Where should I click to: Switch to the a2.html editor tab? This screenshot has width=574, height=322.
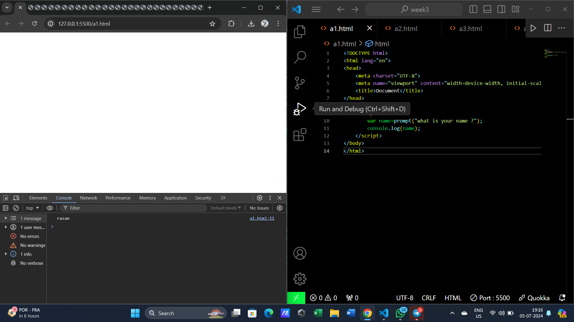pos(409,28)
